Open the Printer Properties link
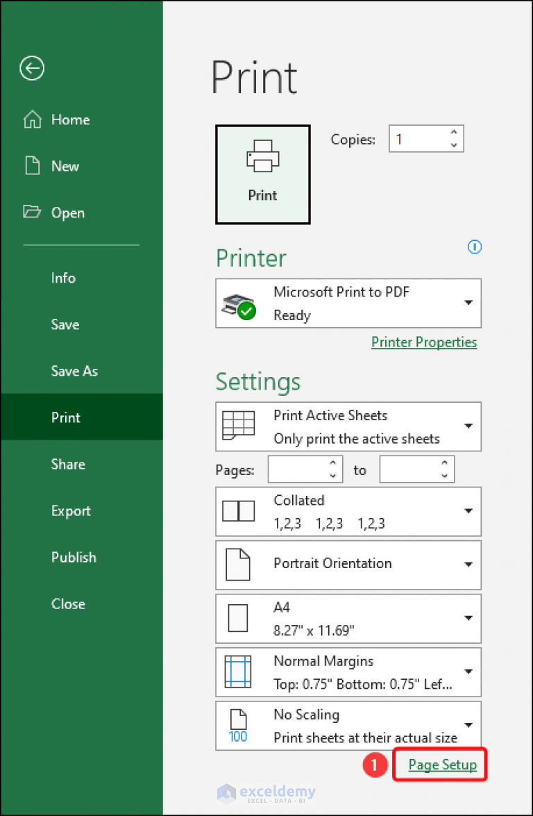533x816 pixels. coord(424,342)
